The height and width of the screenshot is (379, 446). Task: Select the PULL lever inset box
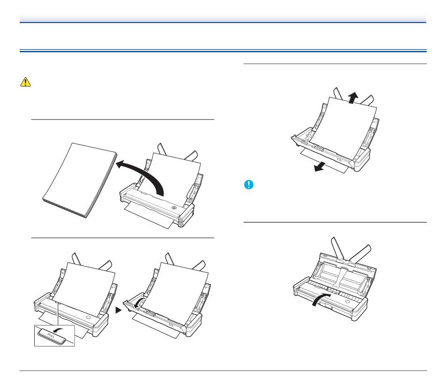tap(54, 336)
